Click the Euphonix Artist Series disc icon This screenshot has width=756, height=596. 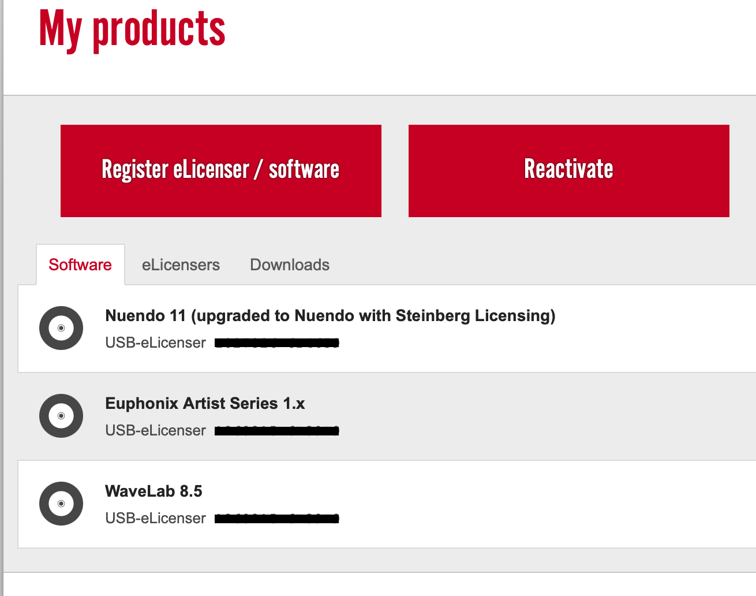(61, 416)
